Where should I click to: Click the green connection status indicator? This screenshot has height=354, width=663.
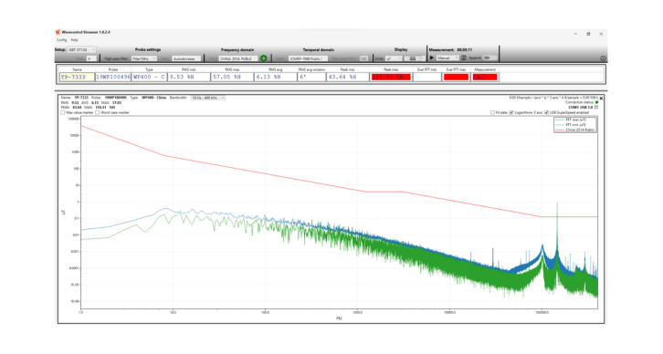click(x=596, y=102)
